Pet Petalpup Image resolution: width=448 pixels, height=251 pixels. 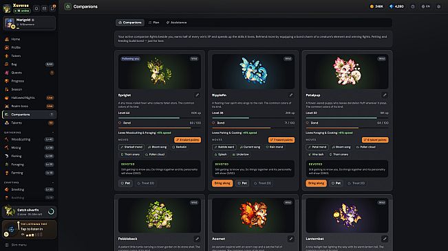point(336,183)
